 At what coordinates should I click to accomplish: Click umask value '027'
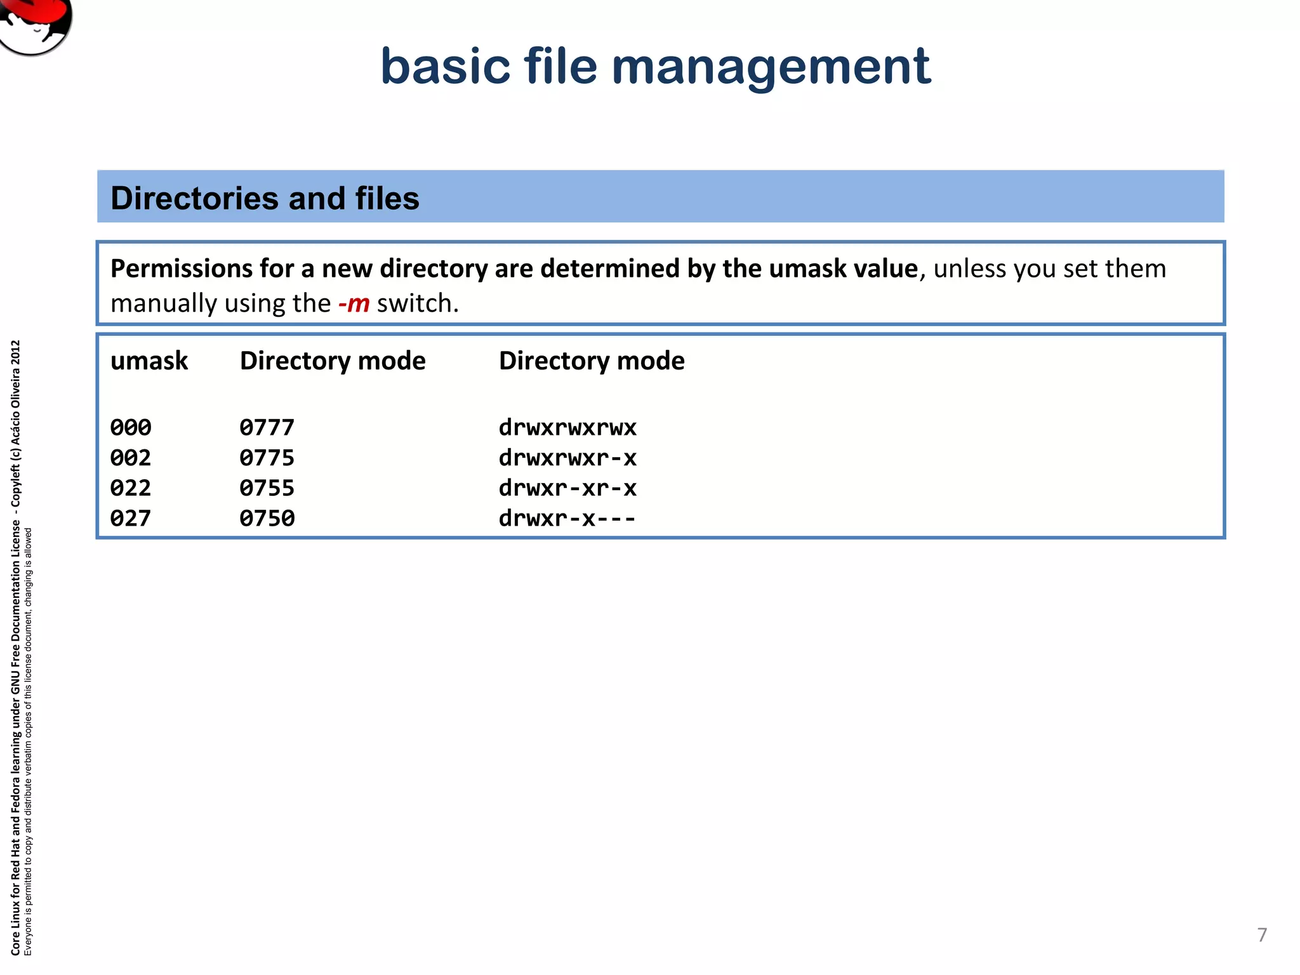131,519
